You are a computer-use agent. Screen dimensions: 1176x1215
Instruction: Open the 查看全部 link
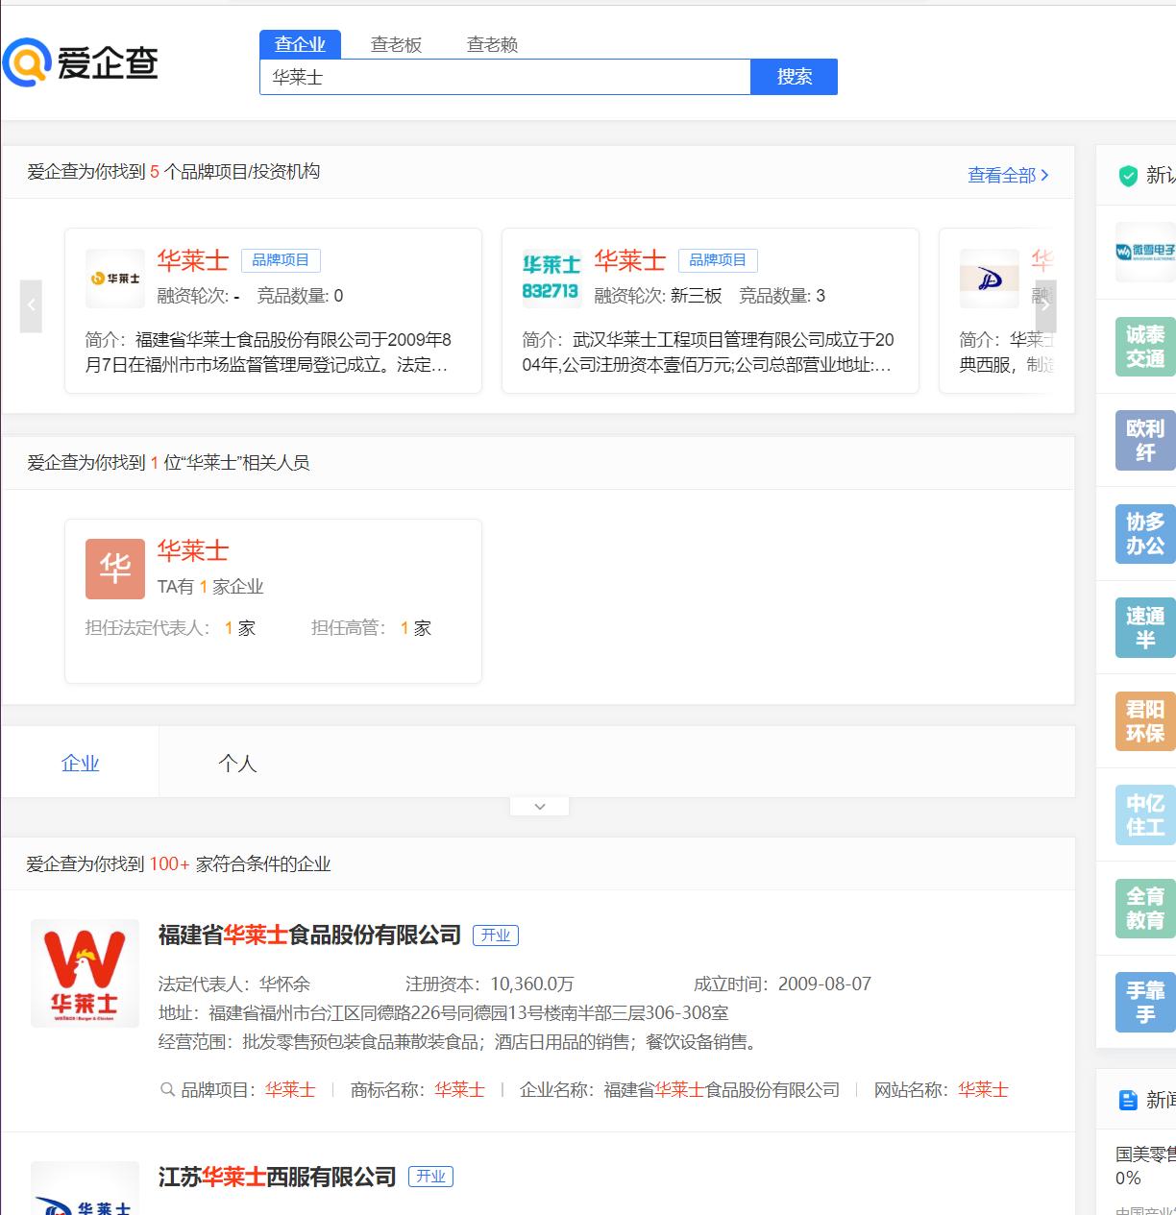[1003, 175]
